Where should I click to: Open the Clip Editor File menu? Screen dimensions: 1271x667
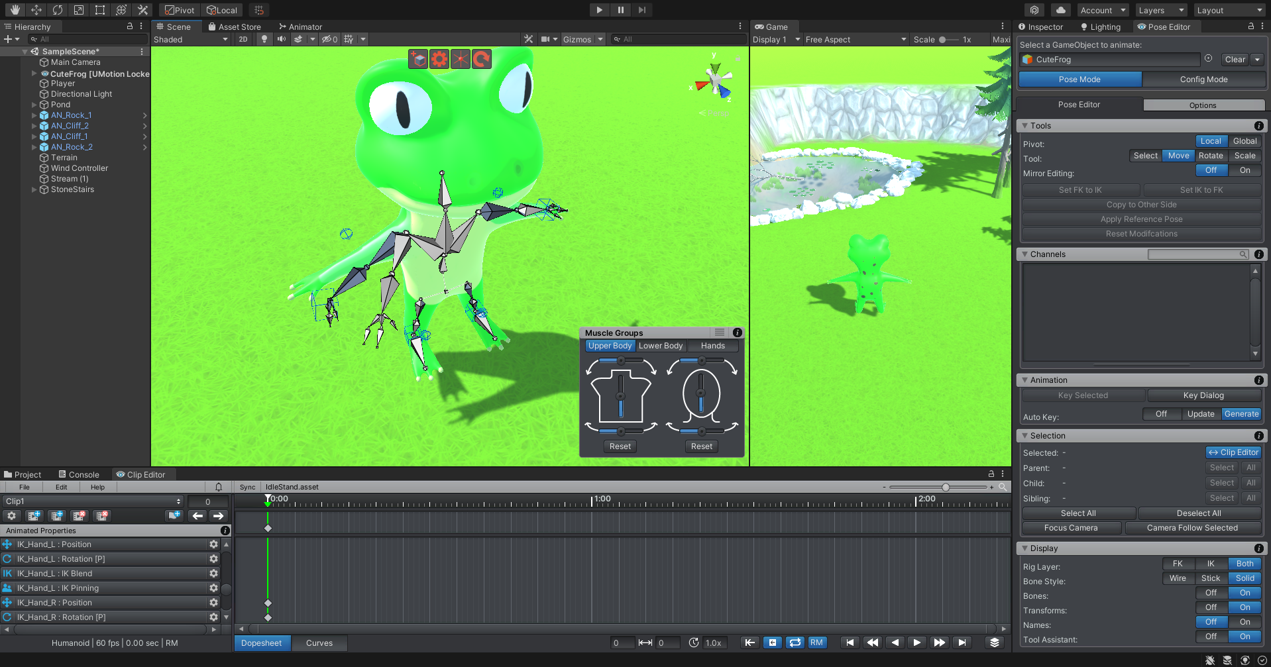(x=25, y=487)
